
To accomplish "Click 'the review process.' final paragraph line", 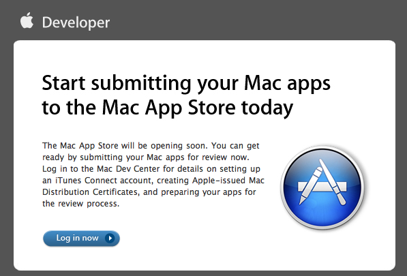I will coord(80,204).
